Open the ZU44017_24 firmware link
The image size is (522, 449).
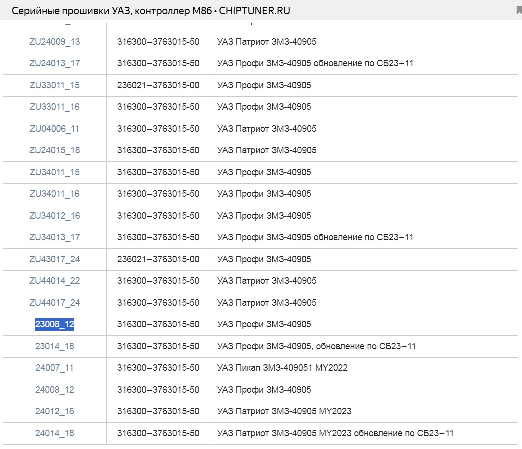coord(54,303)
